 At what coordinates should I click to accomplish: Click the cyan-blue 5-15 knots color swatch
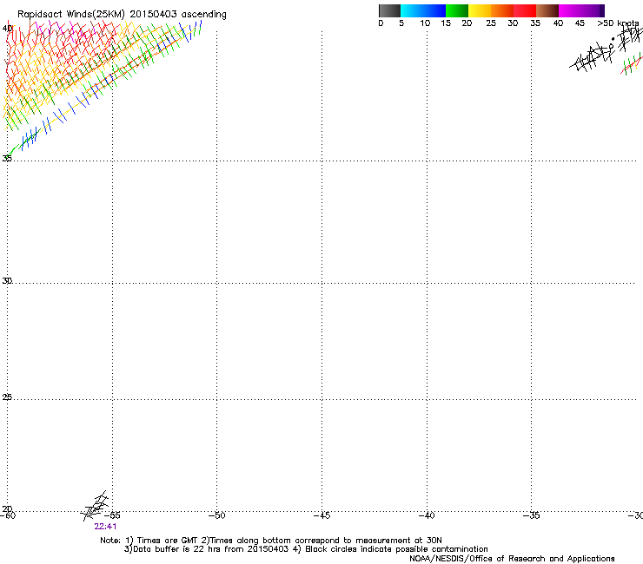(423, 10)
